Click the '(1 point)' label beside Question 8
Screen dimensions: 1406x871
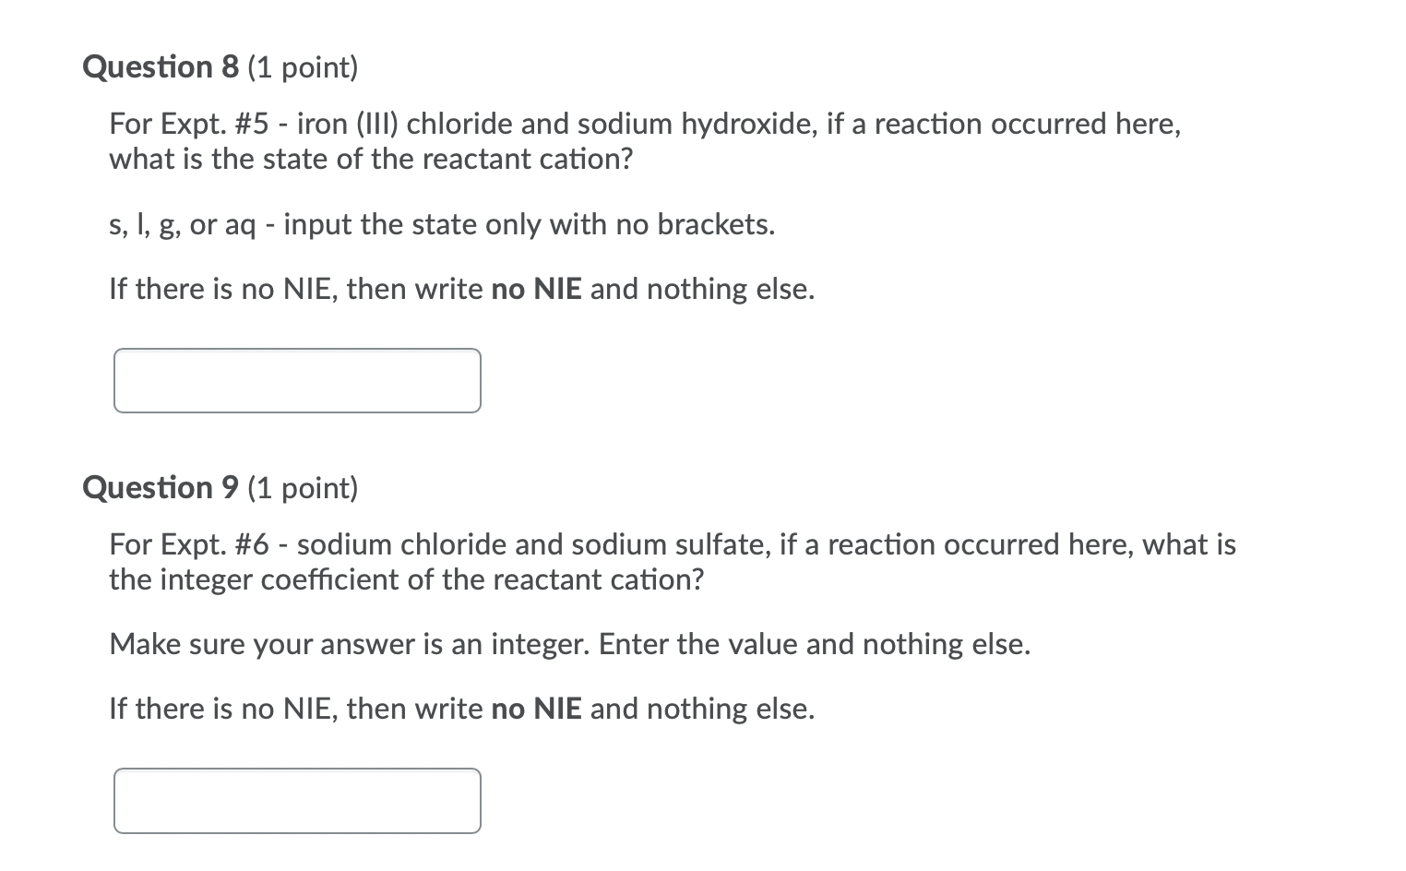[x=302, y=66]
